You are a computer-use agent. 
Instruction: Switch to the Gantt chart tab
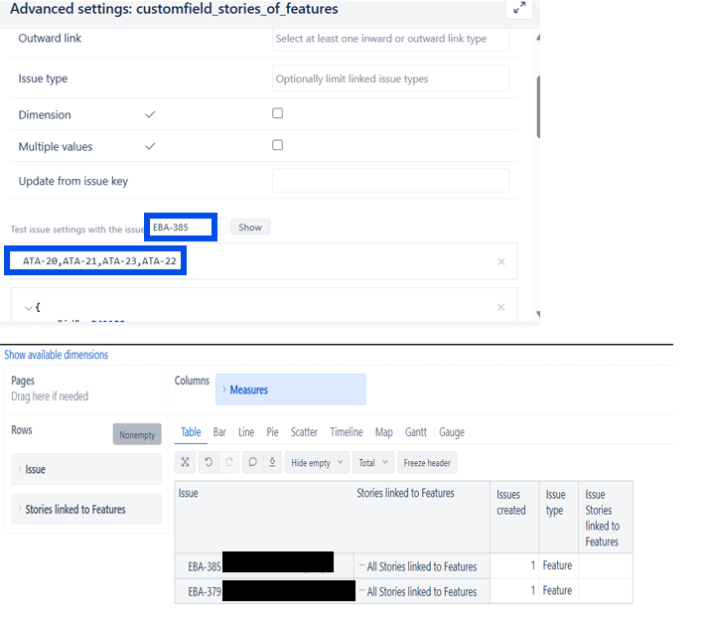(416, 432)
